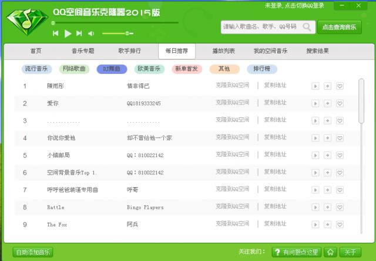The width and height of the screenshot is (376, 261).
Task: Copy address of song 9 The Fox
Action: [x=276, y=223]
